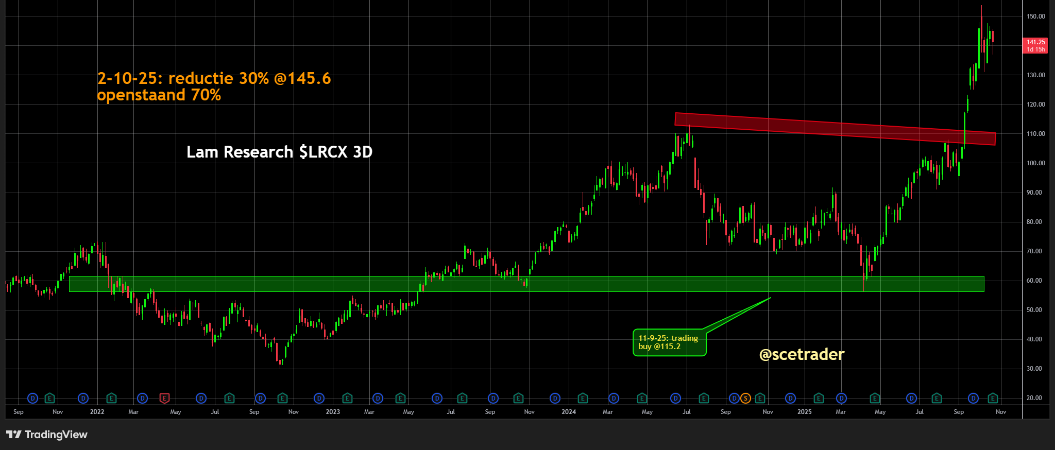Screen dimensions: 1055x450
Task: Open the January 2024 earnings marker
Action: [x=583, y=398]
